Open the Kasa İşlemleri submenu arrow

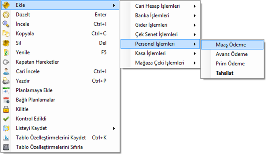pyautogui.click(x=194, y=54)
